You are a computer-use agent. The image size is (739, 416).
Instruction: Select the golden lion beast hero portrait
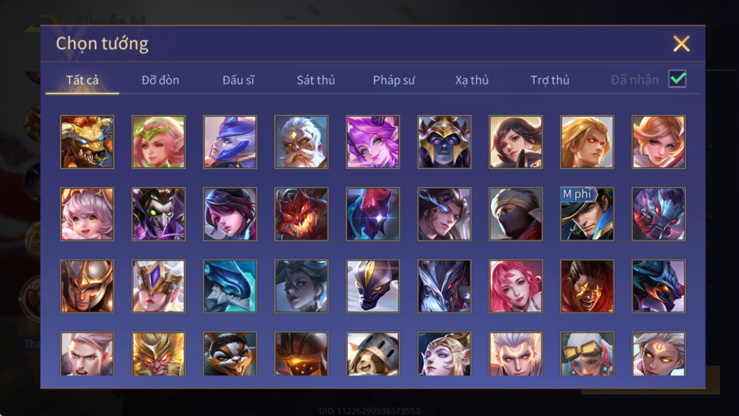(x=87, y=142)
